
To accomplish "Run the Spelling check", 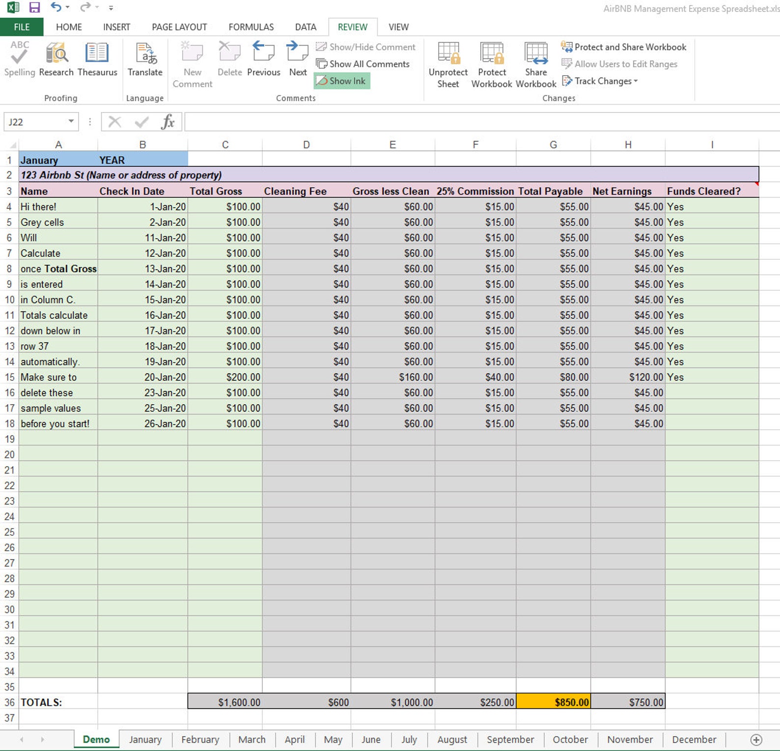I will coord(20,59).
